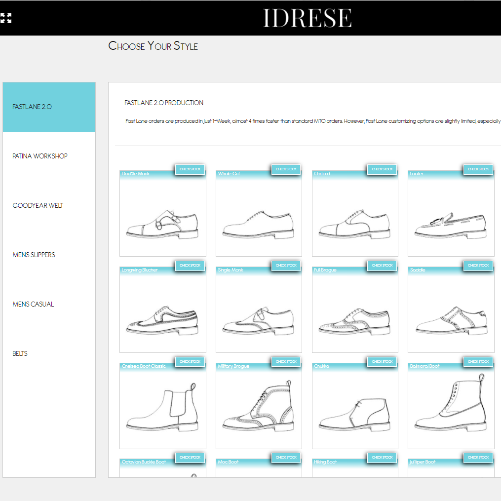Click the Full Brogue label
Viewport: 501px width, 501px height.
click(x=325, y=270)
